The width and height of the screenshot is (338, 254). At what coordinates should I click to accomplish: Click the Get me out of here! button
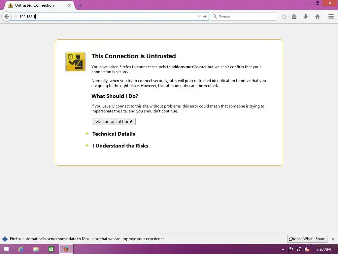(114, 121)
